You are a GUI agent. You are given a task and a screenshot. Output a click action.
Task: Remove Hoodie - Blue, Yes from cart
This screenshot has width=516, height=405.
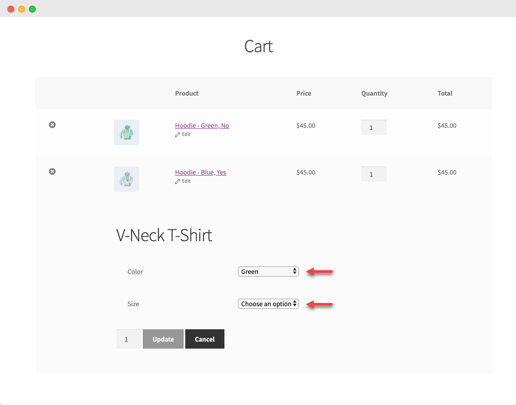click(x=52, y=171)
